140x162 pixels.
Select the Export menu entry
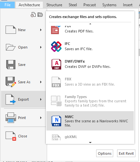(23, 99)
